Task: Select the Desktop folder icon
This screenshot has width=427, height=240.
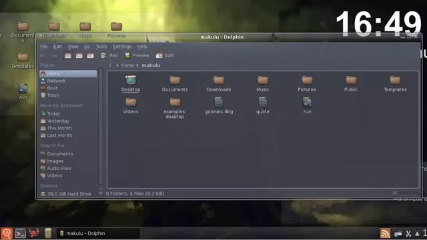Action: (x=131, y=84)
